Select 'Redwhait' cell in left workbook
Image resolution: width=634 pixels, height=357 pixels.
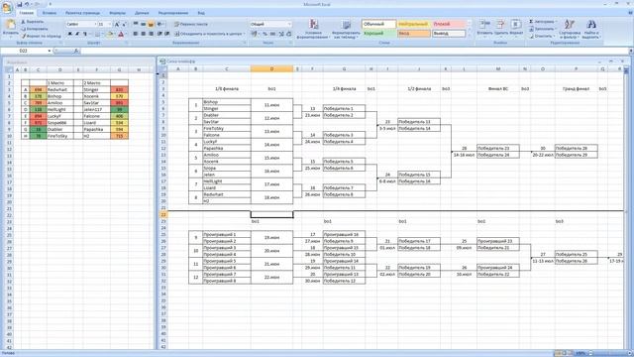click(x=59, y=89)
